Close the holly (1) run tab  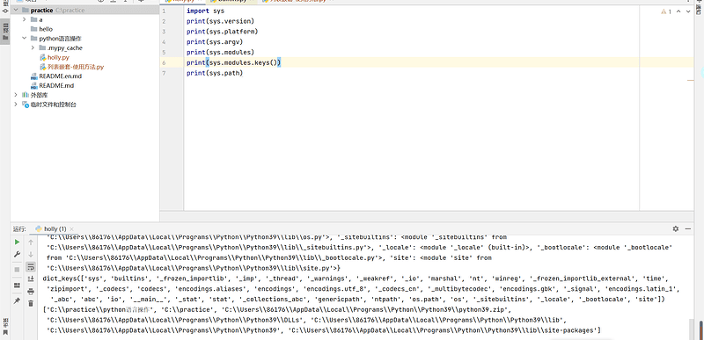[72, 229]
